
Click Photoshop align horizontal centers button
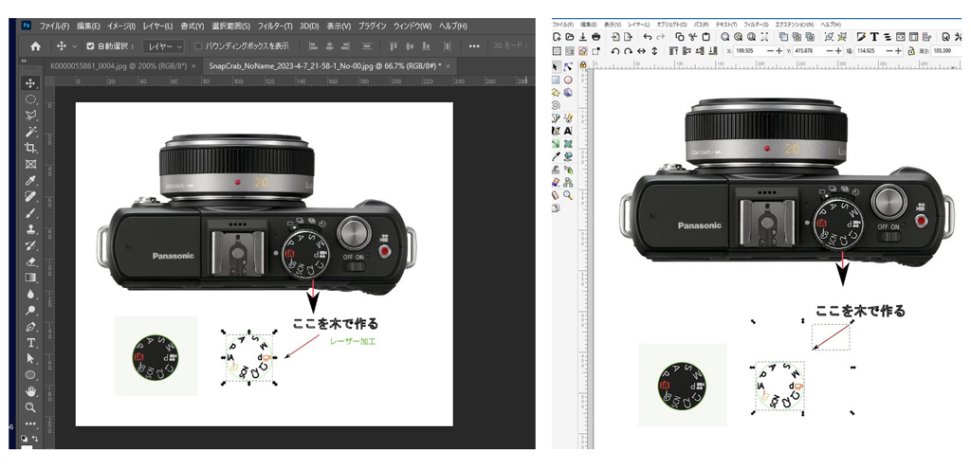[x=329, y=45]
